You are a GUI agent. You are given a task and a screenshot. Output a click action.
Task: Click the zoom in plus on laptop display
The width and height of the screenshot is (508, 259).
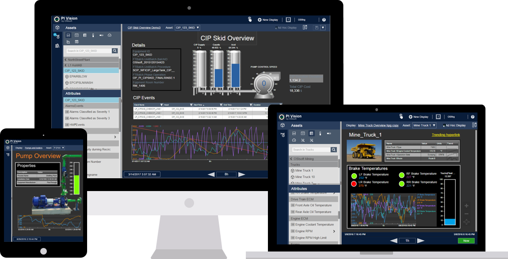point(466,206)
